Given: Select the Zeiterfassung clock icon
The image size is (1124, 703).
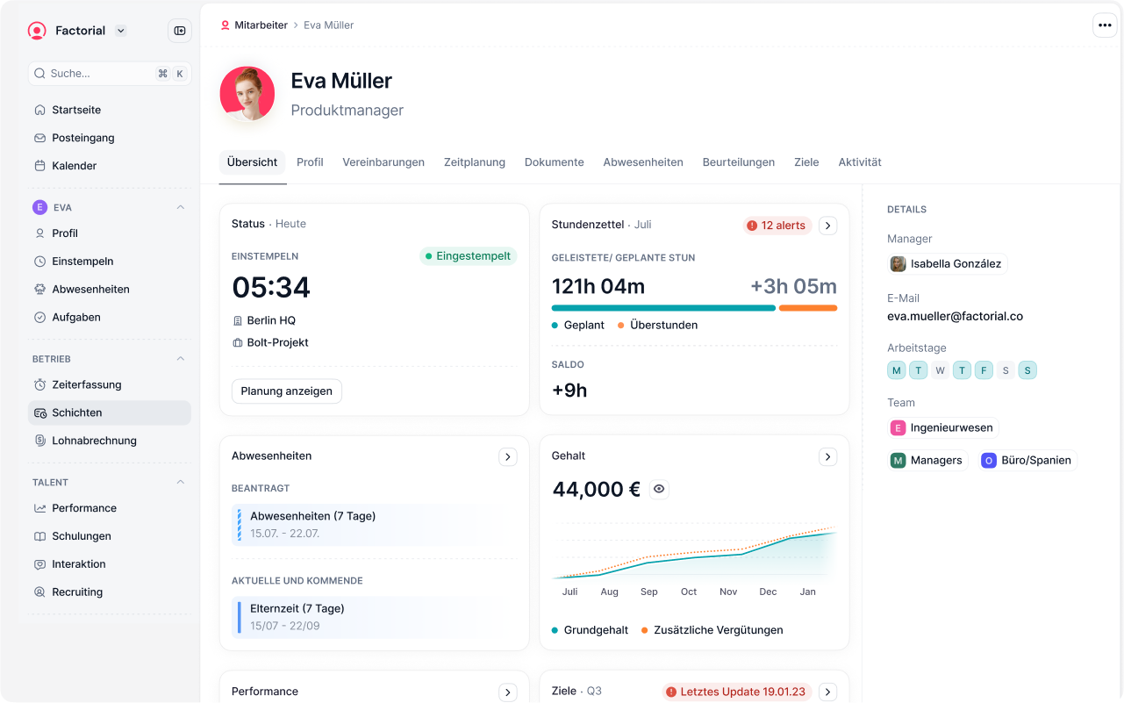Looking at the screenshot, I should (x=39, y=385).
